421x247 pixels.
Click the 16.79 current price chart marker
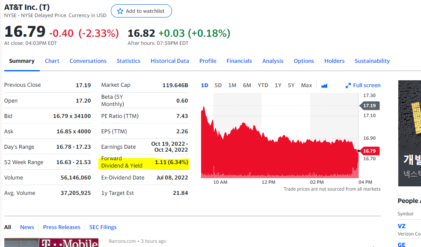click(x=370, y=151)
